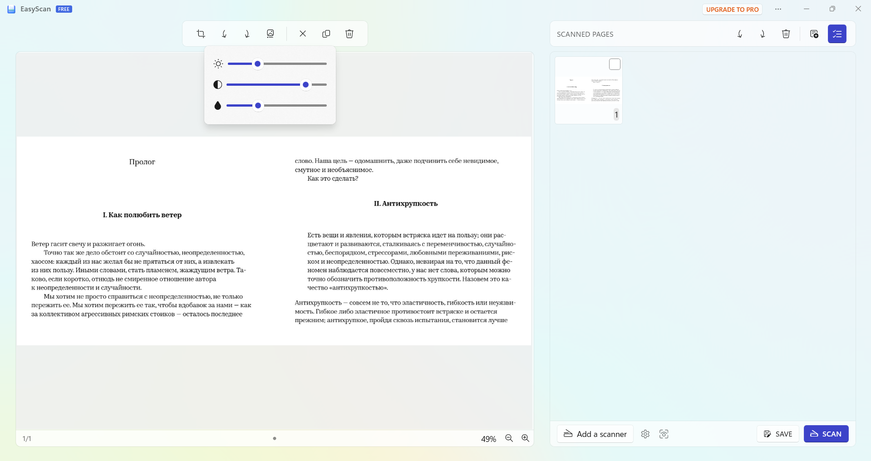Image resolution: width=871 pixels, height=461 pixels.
Task: Click the SAVE button
Action: (778, 434)
